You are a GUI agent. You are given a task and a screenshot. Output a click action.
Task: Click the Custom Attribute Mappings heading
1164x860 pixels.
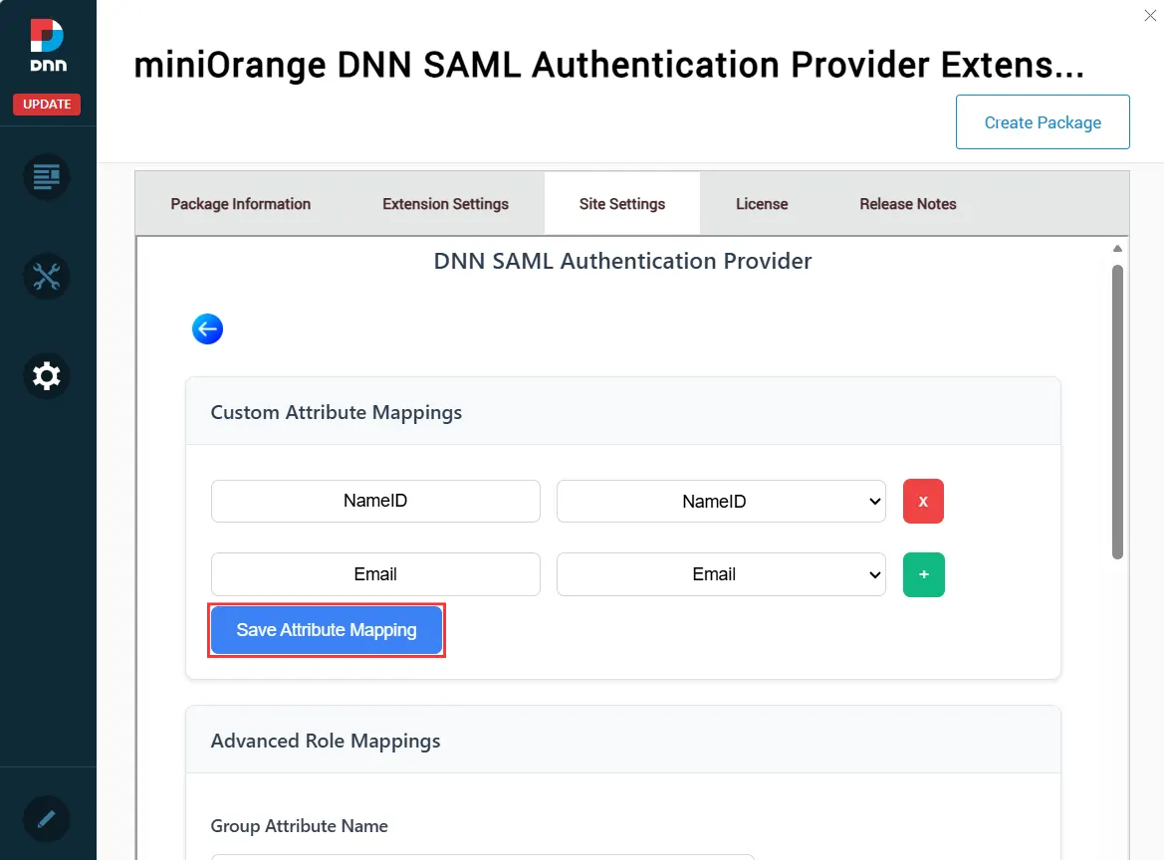coord(337,412)
